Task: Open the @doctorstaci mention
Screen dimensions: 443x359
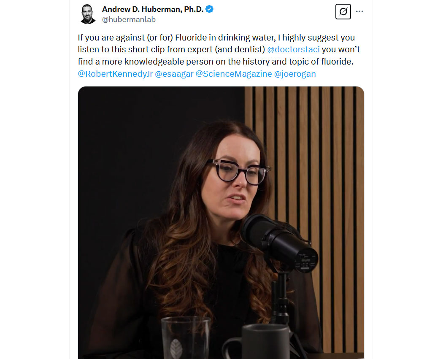Action: tap(293, 49)
